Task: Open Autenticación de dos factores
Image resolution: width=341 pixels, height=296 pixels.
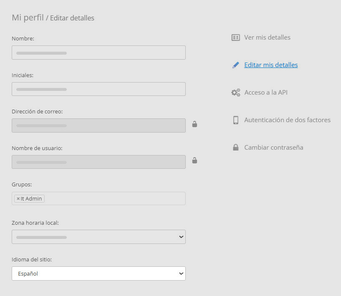Action: click(x=287, y=120)
